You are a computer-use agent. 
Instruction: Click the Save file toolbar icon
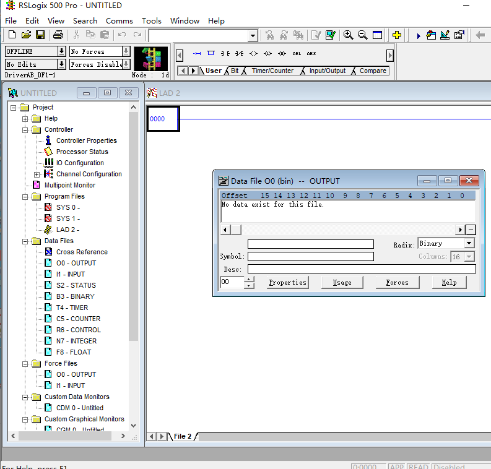point(40,35)
